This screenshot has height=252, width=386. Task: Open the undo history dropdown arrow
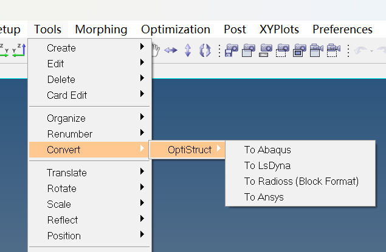point(371,51)
